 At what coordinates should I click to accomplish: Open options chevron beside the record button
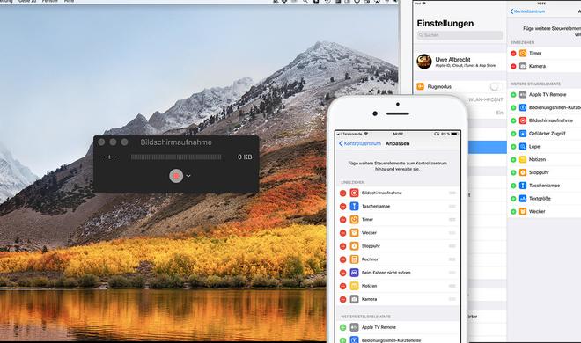pos(188,176)
